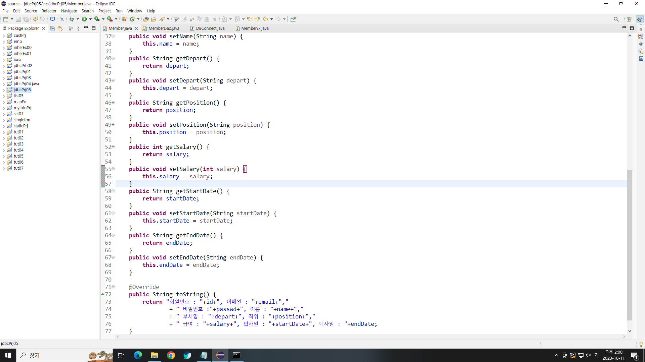Click Collapse All in Package Explorer

pyautogui.click(x=52, y=28)
